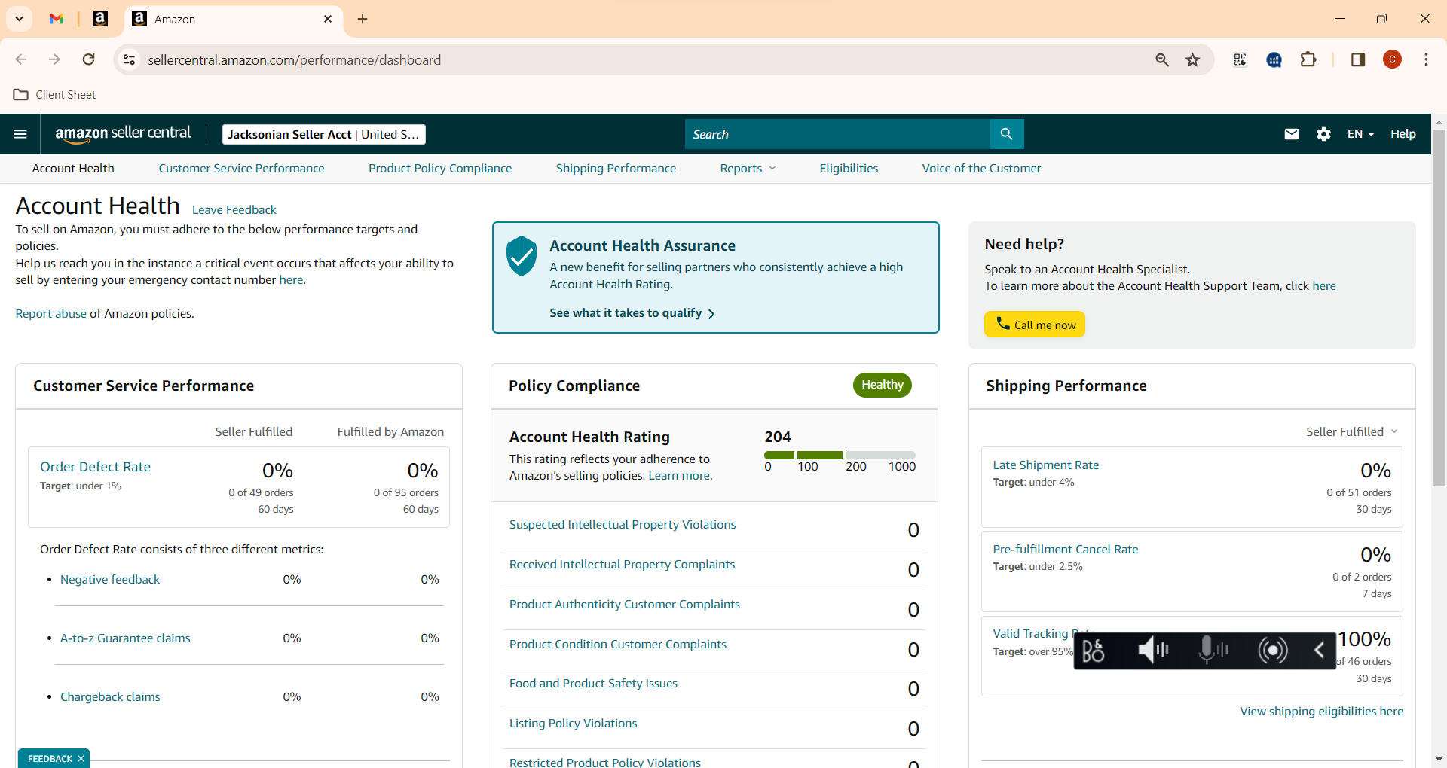Click the overlay broadcast signal icon
This screenshot has width=1447, height=768.
pos(1273,650)
